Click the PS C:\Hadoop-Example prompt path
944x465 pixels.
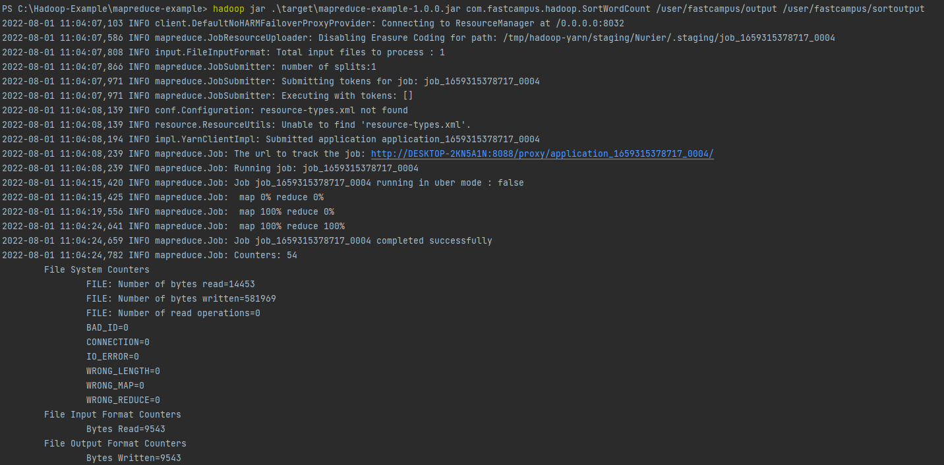tap(105, 9)
